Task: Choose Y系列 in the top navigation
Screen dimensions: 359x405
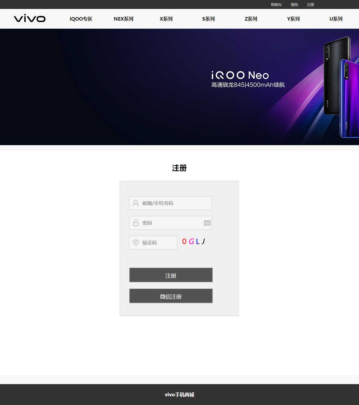Action: (293, 19)
